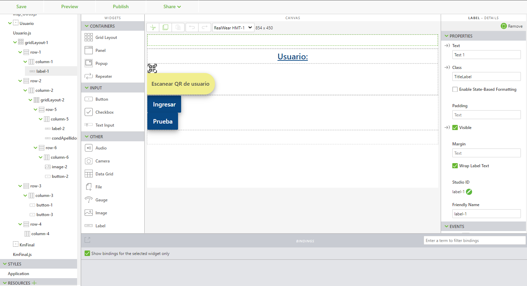The image size is (527, 286).
Task: Click the scissors cut icon on canvas toolbar
Action: tap(153, 27)
